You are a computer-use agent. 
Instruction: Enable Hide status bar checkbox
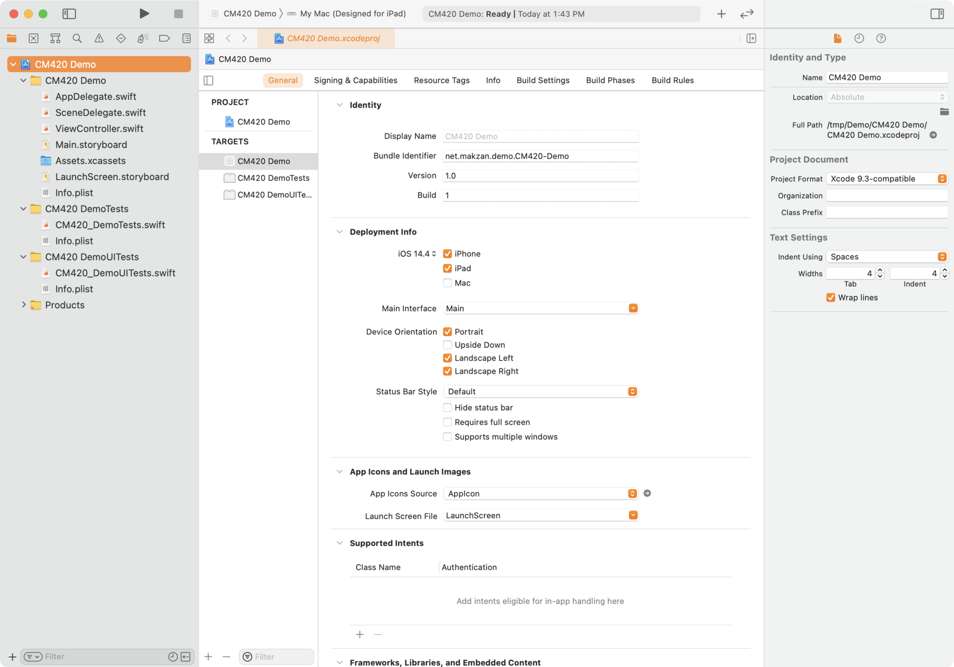(447, 408)
